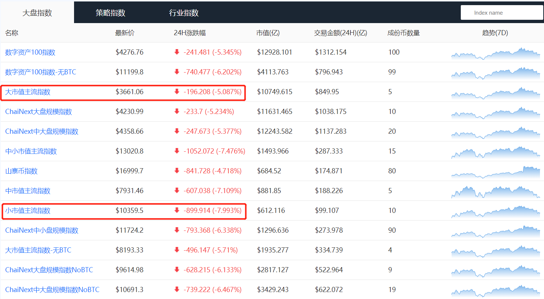Open ChaiNext中大盘规模指数 link
This screenshot has height=299, width=544.
coord(42,132)
